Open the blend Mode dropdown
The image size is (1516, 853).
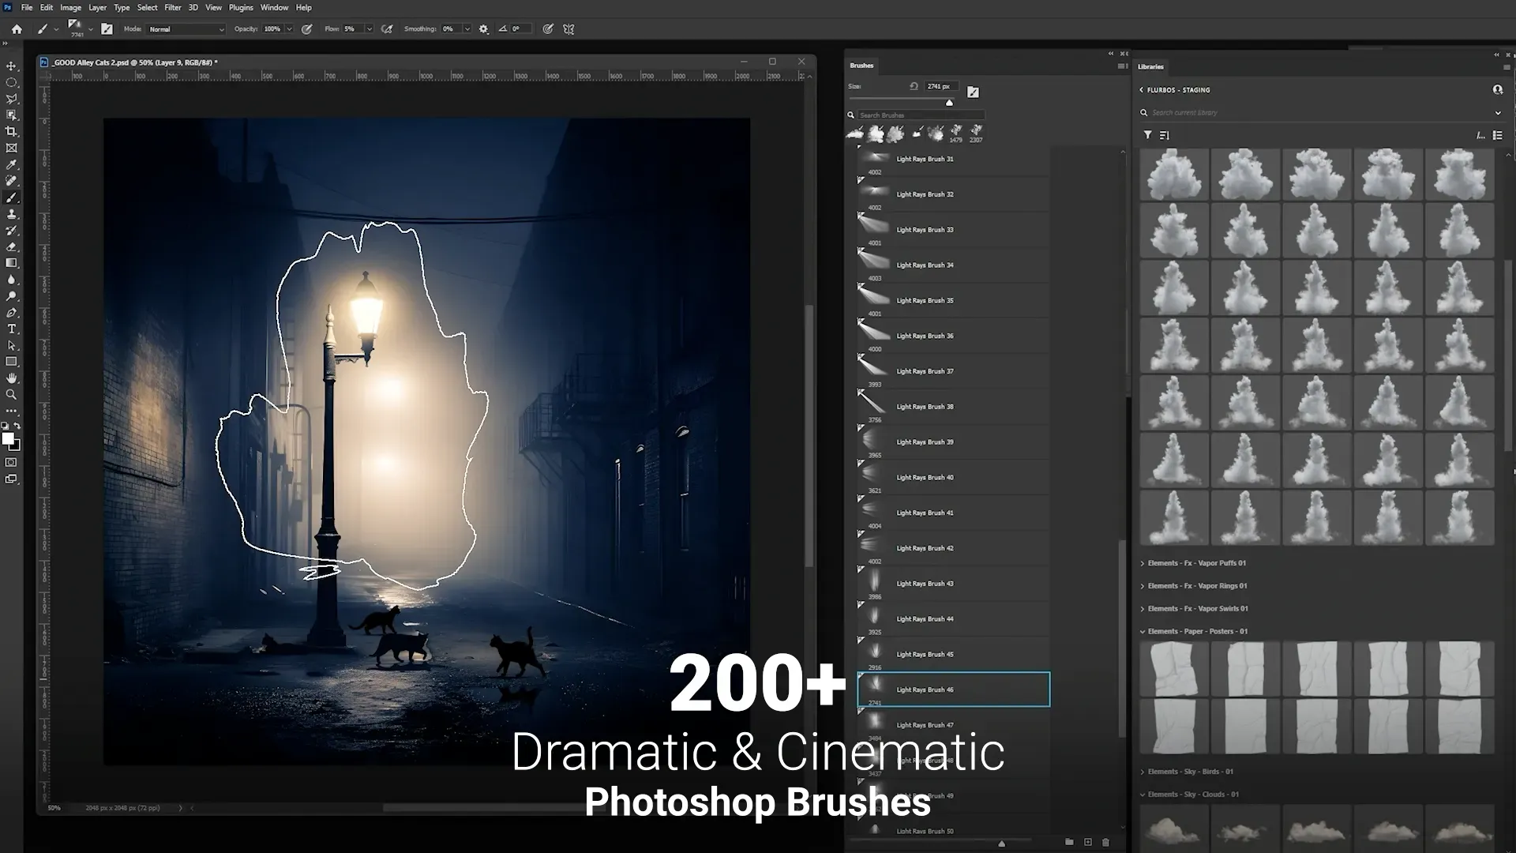tap(186, 29)
